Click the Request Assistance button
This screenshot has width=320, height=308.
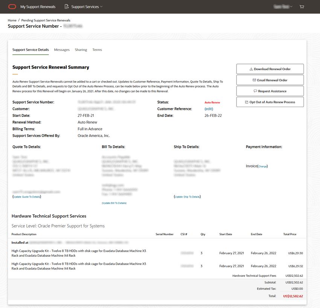point(270,91)
